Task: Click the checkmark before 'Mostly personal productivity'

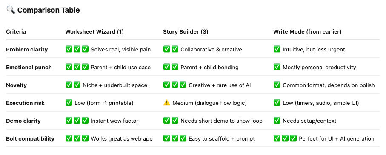Action: coord(277,67)
